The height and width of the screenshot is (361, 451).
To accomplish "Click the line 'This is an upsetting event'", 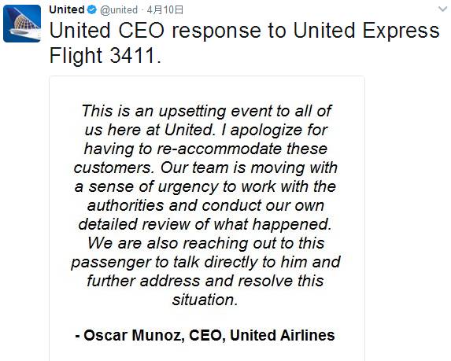I will click(x=207, y=111).
